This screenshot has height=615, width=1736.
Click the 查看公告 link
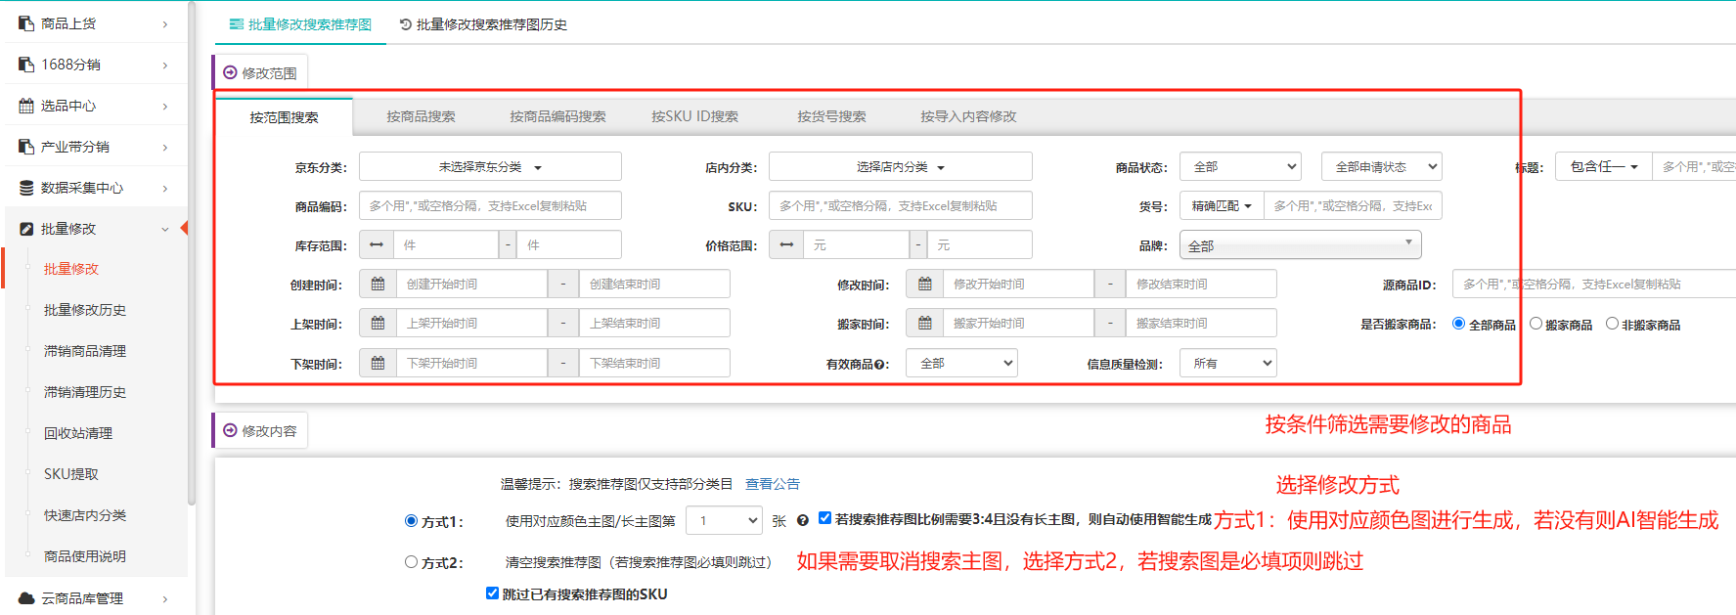(x=772, y=484)
